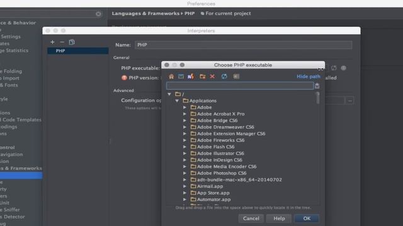Focus the path text field
The height and width of the screenshot is (226, 403).
point(240,86)
